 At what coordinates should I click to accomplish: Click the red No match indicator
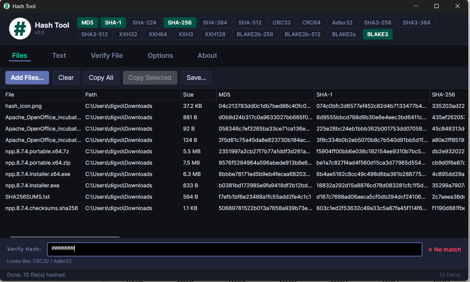point(444,249)
